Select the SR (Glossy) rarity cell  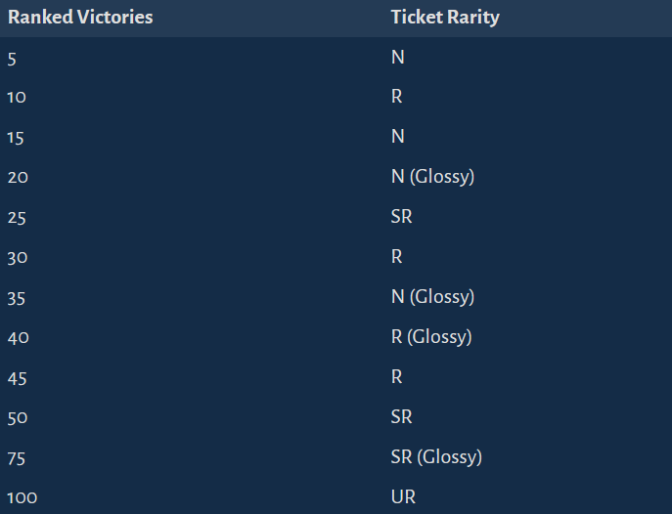point(436,457)
